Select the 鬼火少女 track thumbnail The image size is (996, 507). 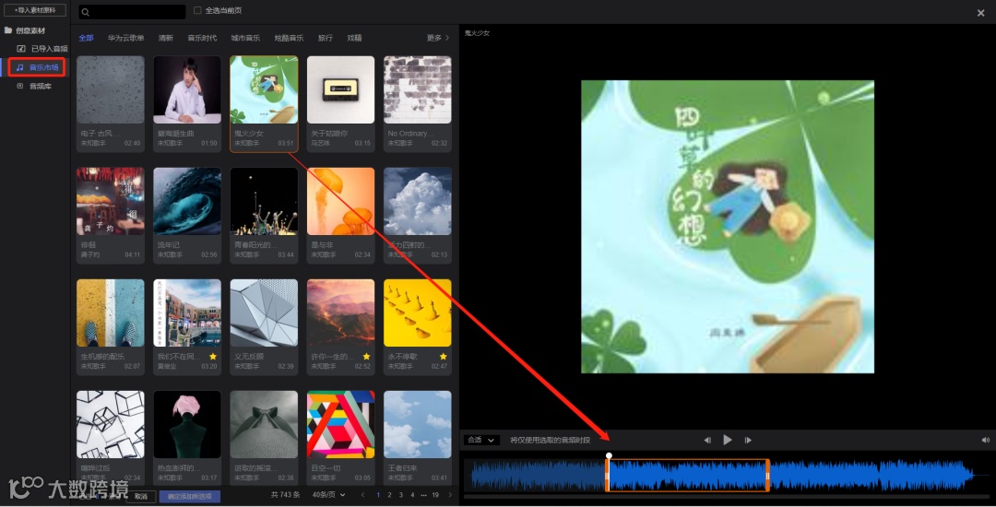tap(265, 89)
